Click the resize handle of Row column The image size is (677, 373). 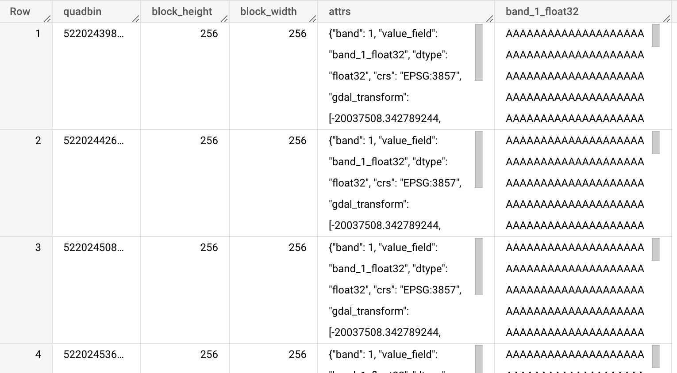pos(47,19)
